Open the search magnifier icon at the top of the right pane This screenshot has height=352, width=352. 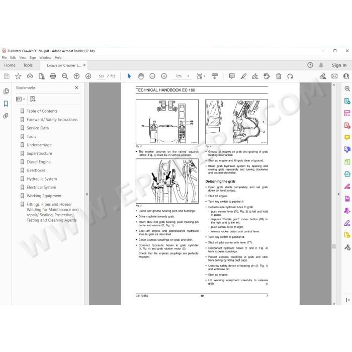(x=347, y=89)
